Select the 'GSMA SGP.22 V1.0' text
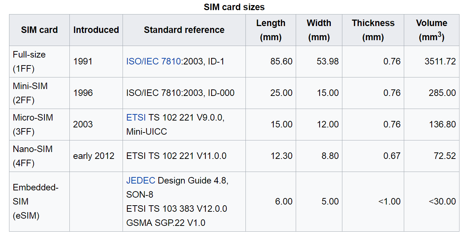 (x=166, y=223)
